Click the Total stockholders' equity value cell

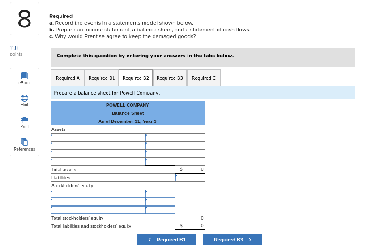click(190, 218)
